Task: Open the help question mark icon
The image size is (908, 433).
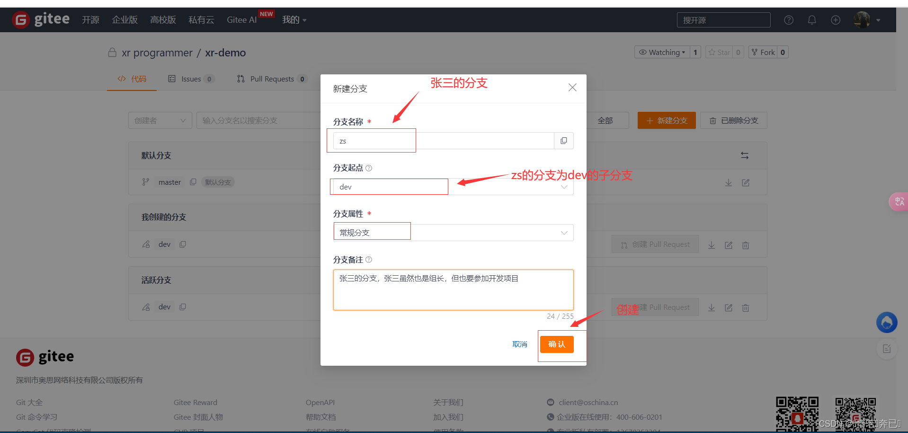Action: pos(789,20)
